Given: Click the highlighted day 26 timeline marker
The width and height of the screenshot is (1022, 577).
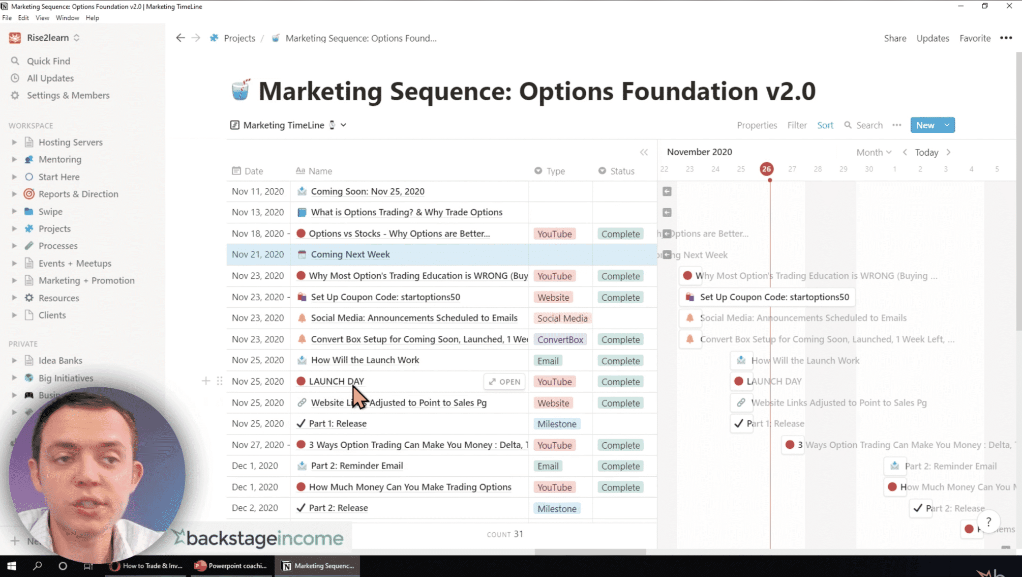Looking at the screenshot, I should [766, 169].
